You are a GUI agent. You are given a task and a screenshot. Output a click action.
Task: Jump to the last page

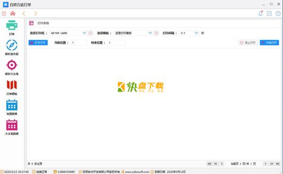pyautogui.click(x=277, y=164)
